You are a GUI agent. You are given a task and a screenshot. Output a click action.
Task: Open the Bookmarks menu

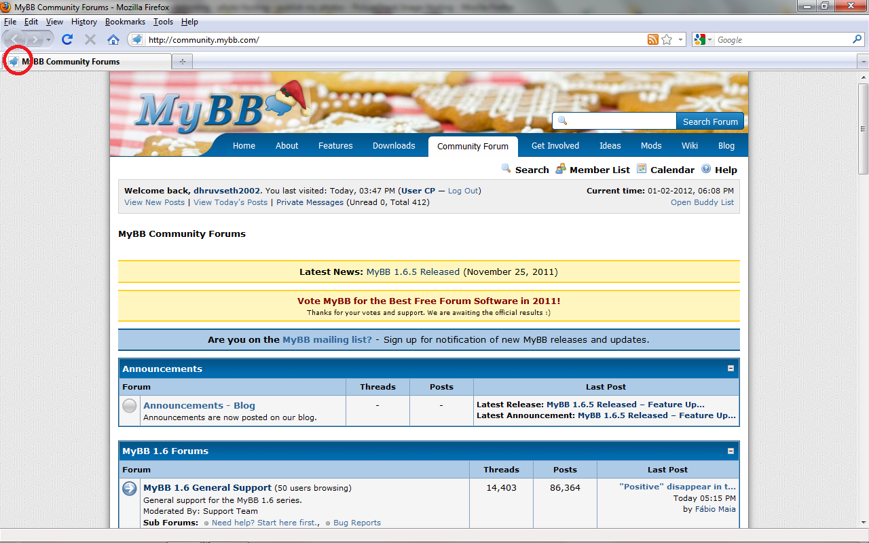(126, 22)
